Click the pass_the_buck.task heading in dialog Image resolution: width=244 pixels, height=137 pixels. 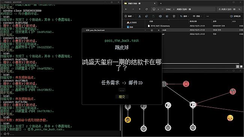122,40
